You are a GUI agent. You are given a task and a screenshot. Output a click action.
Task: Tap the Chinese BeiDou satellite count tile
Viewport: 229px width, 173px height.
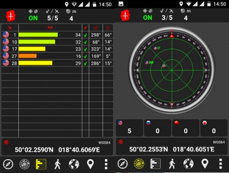tap(185, 128)
